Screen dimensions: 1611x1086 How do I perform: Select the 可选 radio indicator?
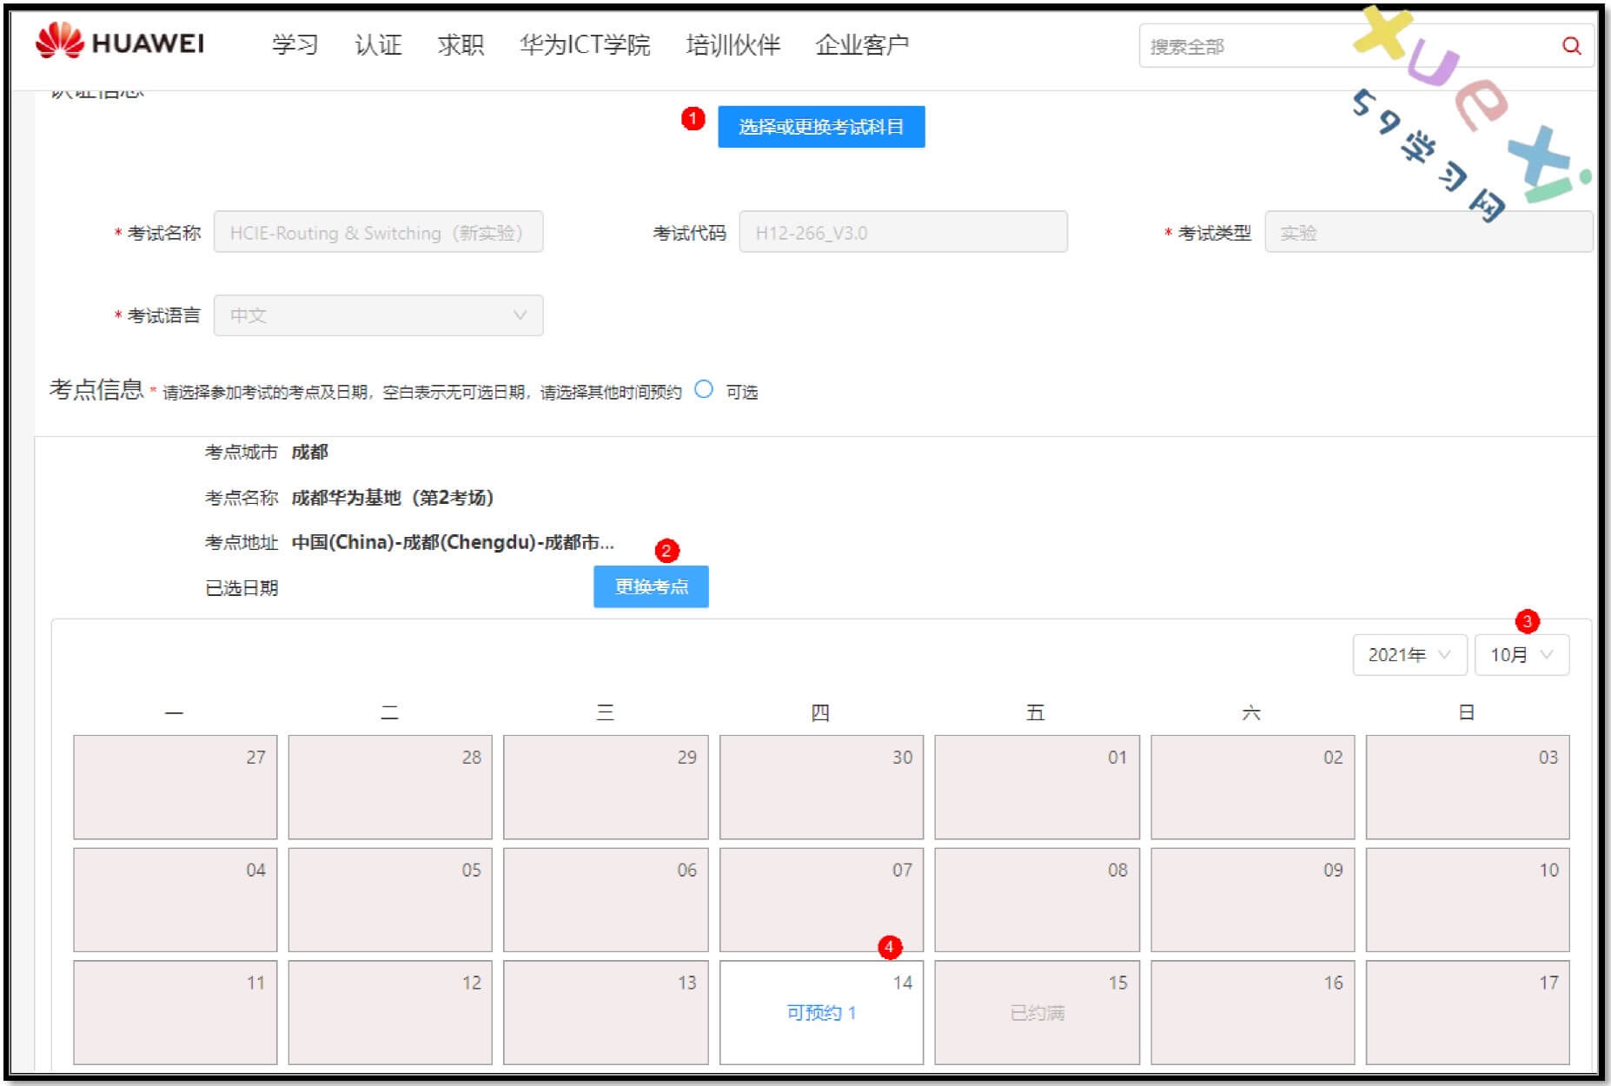[x=704, y=390]
